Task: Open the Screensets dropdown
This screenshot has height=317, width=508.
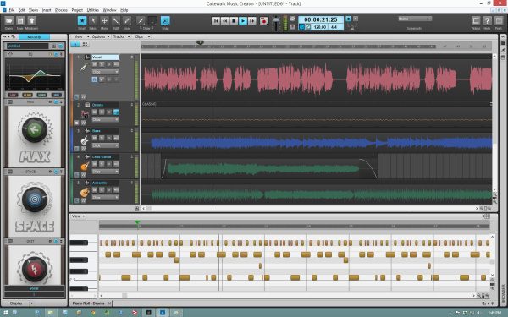Action: [x=415, y=19]
